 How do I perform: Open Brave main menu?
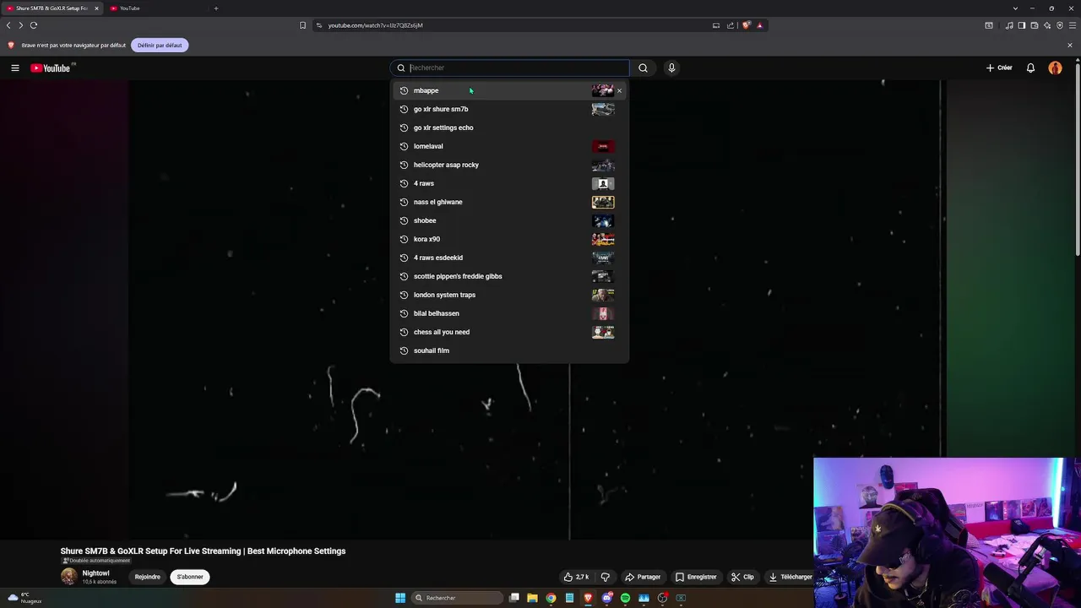pos(1073,25)
